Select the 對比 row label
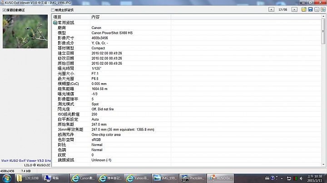This screenshot has height=183, width=327. [62, 145]
